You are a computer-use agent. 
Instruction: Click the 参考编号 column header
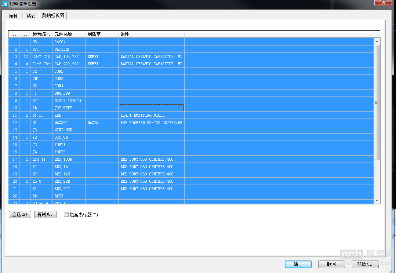point(41,34)
